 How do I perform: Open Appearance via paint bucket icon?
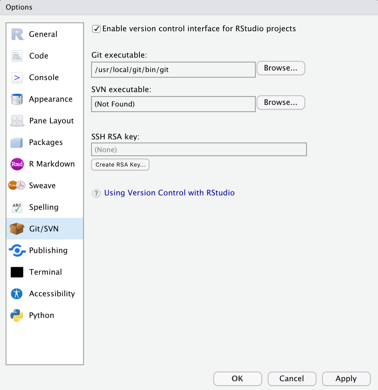[17, 99]
